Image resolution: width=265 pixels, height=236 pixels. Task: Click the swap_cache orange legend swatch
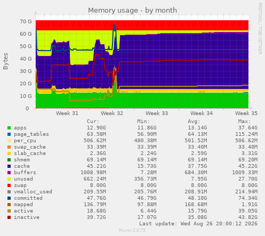coord(9,147)
